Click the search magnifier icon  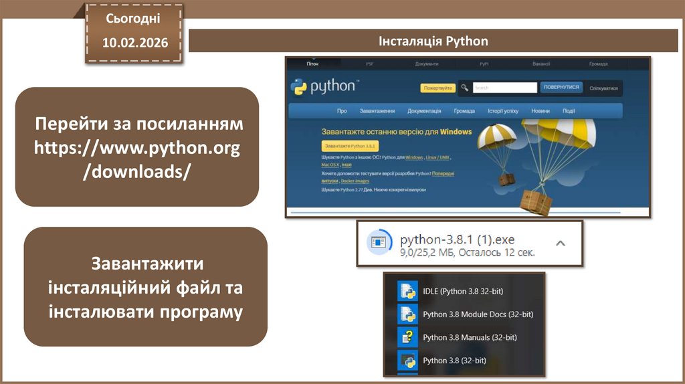coord(464,88)
